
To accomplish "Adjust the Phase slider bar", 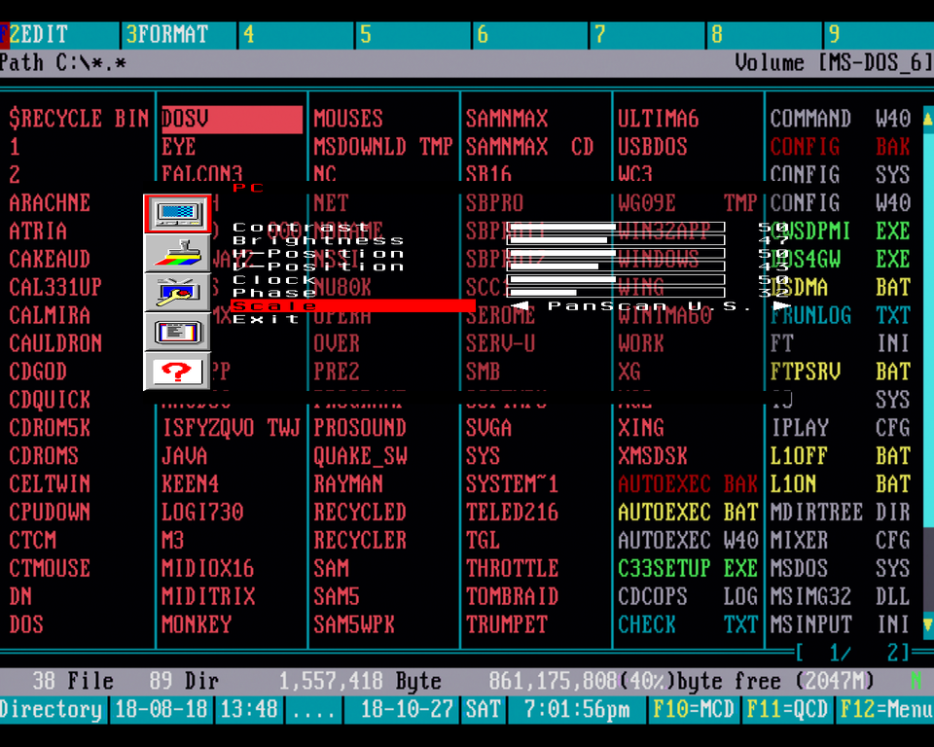I will coord(616,293).
